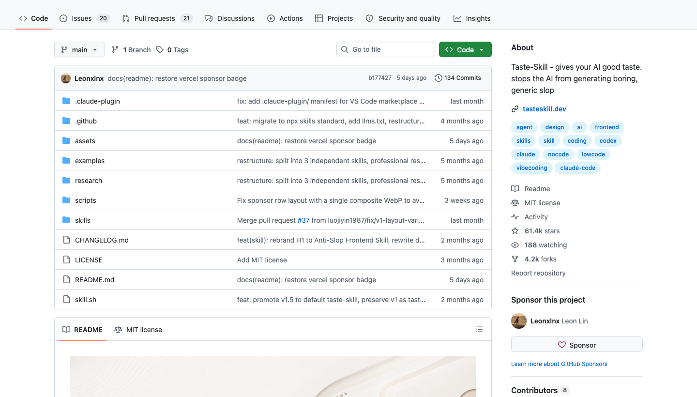The image size is (697, 397).
Task: Click the vibecoding topic tag
Action: (532, 168)
